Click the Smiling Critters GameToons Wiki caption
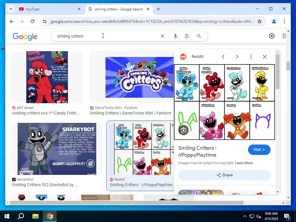Viewport: 296px width, 222px height. pos(131,113)
